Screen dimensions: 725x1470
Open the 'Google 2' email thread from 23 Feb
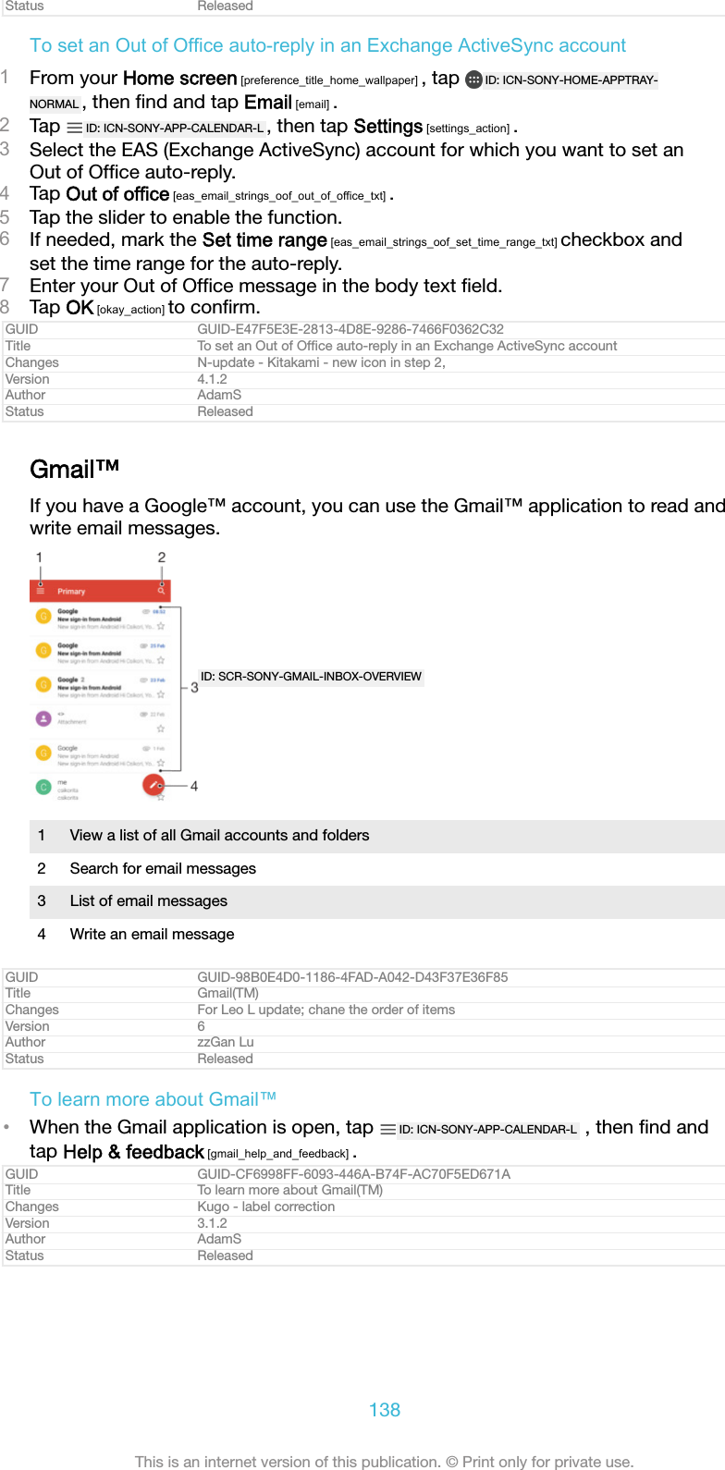click(102, 685)
